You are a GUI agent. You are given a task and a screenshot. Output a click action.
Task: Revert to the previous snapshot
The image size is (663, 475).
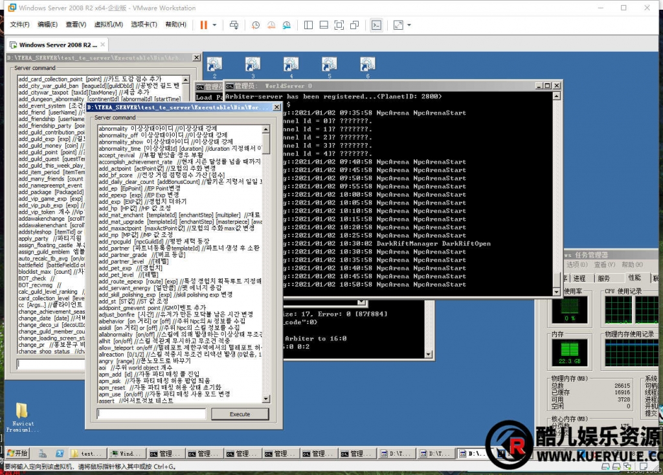tap(271, 25)
